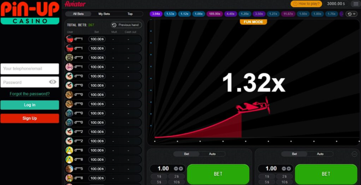Click the 11.67x history multiplier
This screenshot has height=185, width=361.
288,14
